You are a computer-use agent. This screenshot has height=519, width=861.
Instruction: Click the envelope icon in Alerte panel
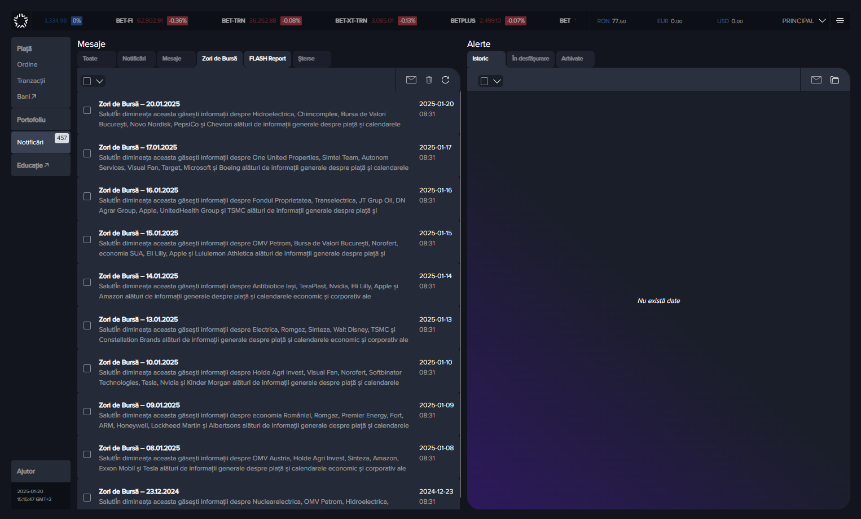point(816,80)
